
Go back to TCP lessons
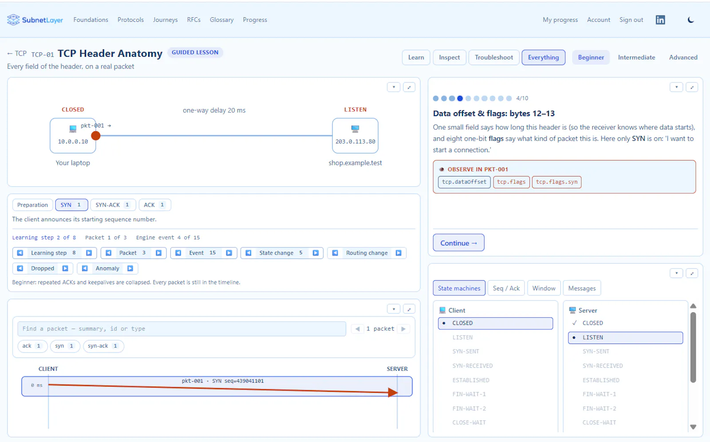(x=17, y=54)
